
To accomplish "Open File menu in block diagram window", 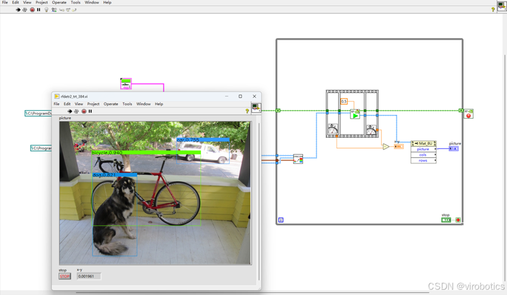I will click(x=5, y=2).
